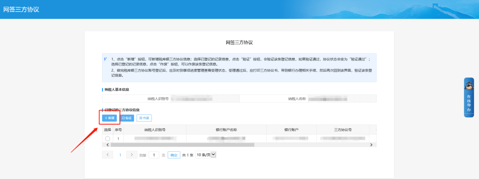
Task: Click the 作废 (Void) button
Action: tap(144, 118)
